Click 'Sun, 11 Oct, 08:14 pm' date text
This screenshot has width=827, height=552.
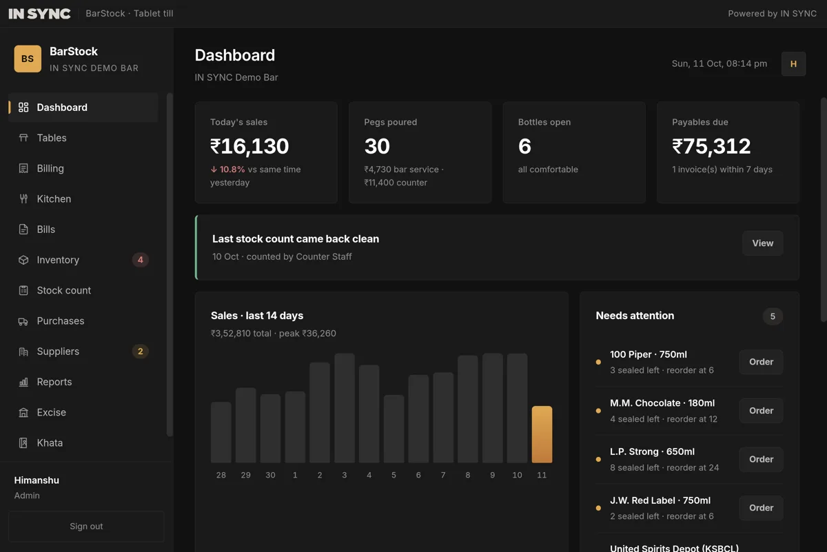pyautogui.click(x=719, y=63)
